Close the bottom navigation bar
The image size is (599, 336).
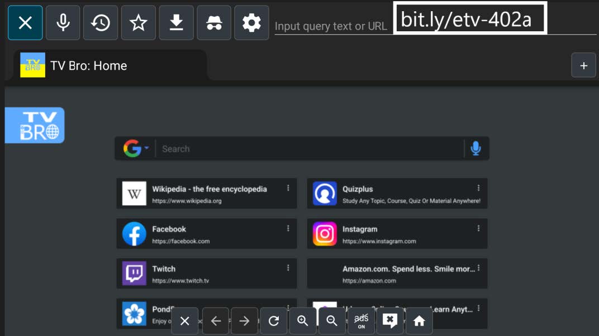tap(185, 321)
